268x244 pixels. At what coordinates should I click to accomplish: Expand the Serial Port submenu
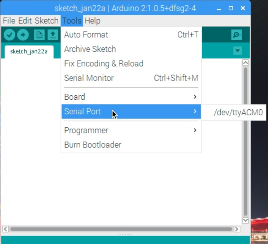131,111
